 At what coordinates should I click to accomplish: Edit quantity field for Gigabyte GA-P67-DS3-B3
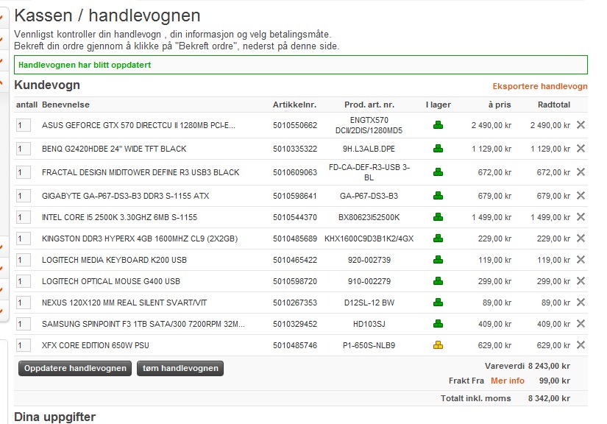click(24, 196)
